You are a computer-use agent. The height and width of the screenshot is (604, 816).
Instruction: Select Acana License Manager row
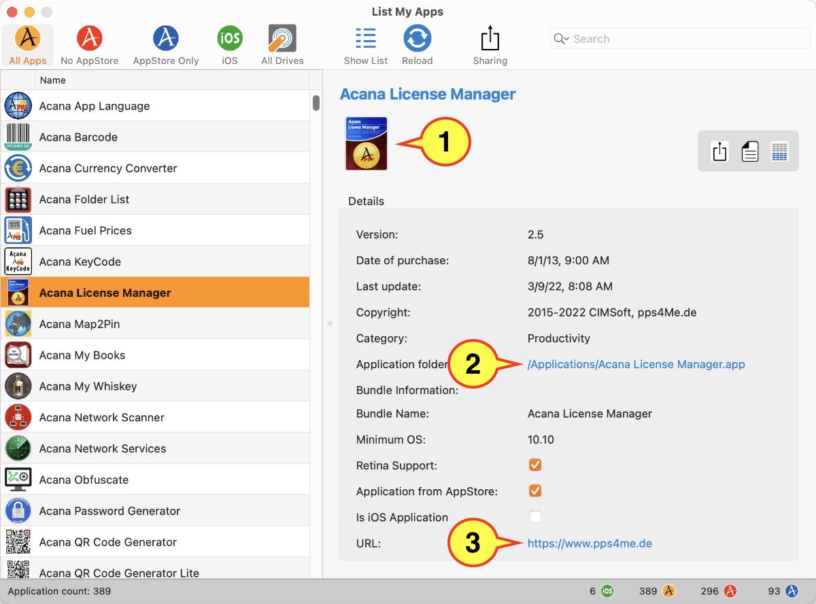pyautogui.click(x=155, y=293)
